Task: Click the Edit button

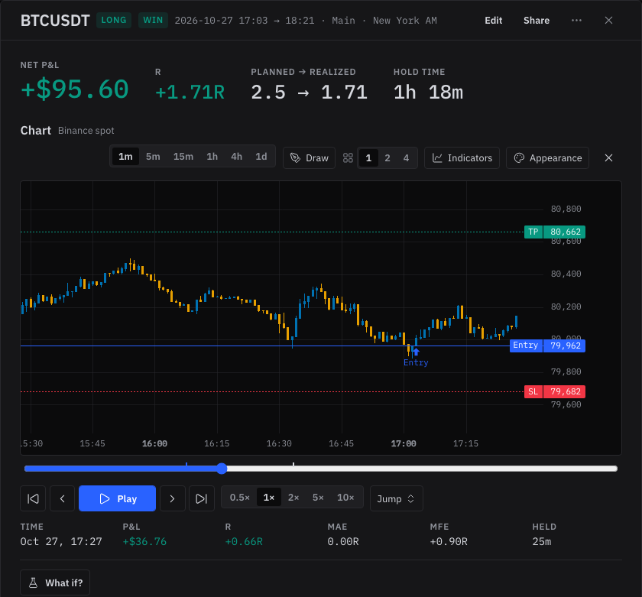Action: coord(494,21)
